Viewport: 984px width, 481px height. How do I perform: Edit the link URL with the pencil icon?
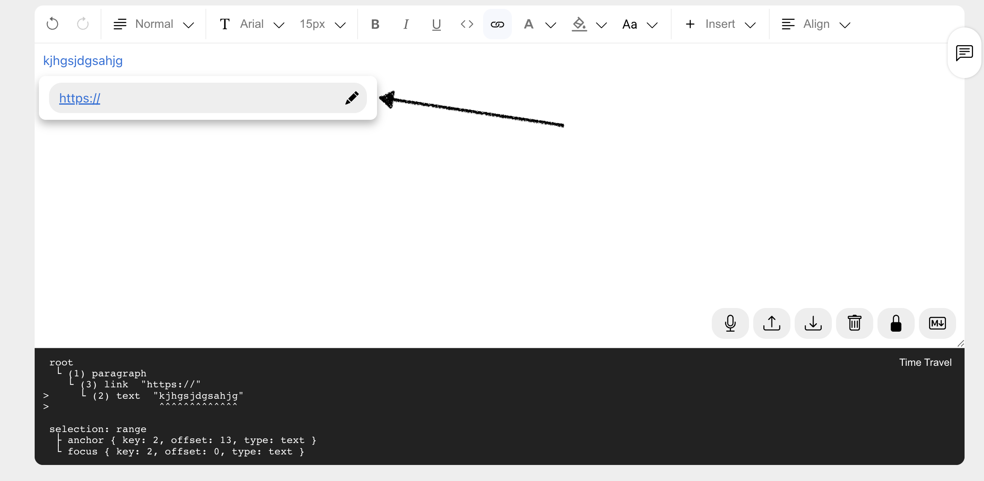352,97
